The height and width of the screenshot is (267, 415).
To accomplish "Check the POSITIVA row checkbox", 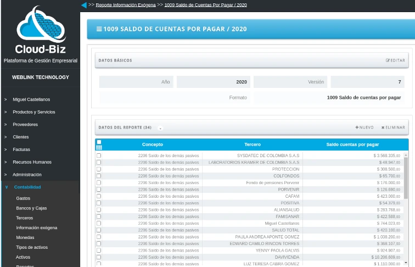I will [99, 203].
